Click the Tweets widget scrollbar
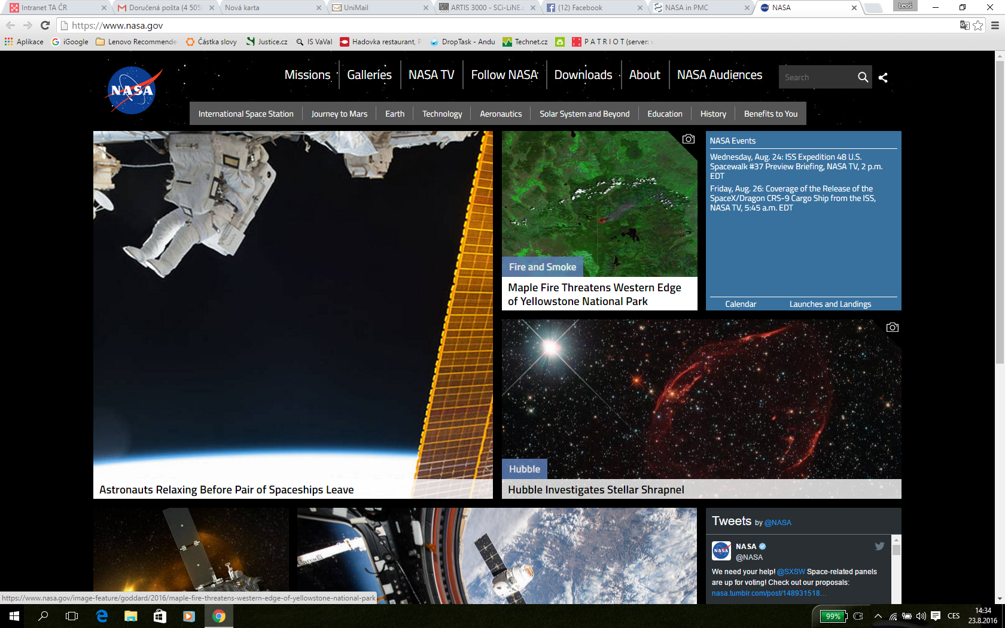The height and width of the screenshot is (628, 1005). [x=896, y=549]
